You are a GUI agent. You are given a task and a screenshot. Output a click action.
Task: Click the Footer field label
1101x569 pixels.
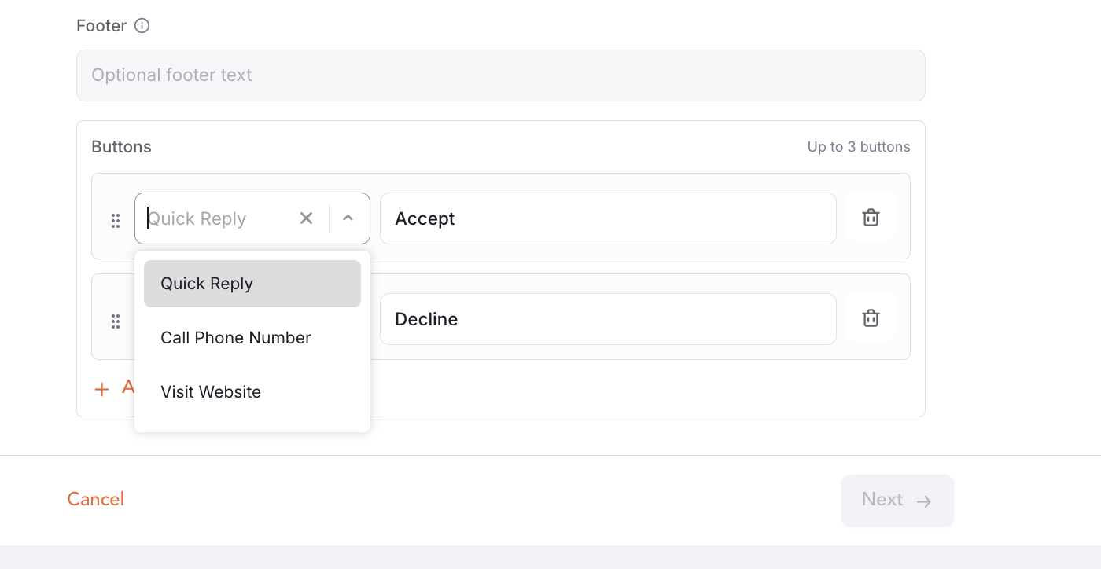coord(101,26)
